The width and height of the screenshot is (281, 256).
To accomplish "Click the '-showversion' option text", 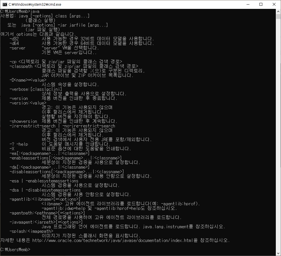I will pos(23,121).
